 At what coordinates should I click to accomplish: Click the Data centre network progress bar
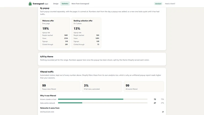click(103, 103)
